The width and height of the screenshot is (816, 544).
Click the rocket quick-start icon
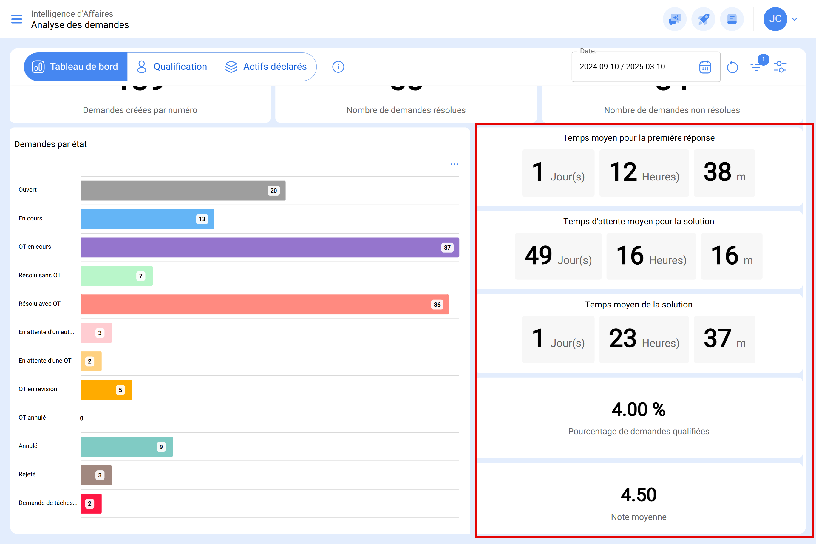click(x=703, y=19)
